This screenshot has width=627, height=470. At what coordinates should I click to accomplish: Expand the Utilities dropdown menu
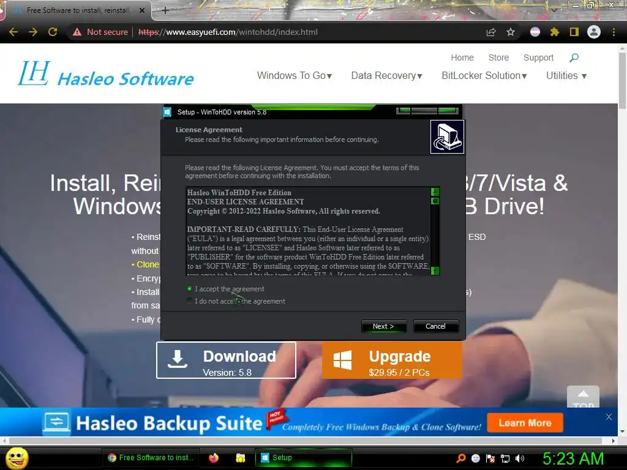click(x=566, y=75)
